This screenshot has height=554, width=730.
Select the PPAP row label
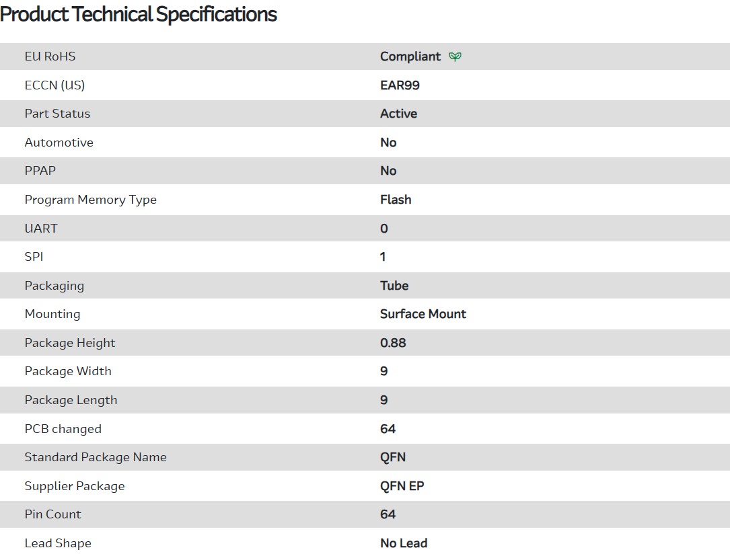click(x=40, y=171)
